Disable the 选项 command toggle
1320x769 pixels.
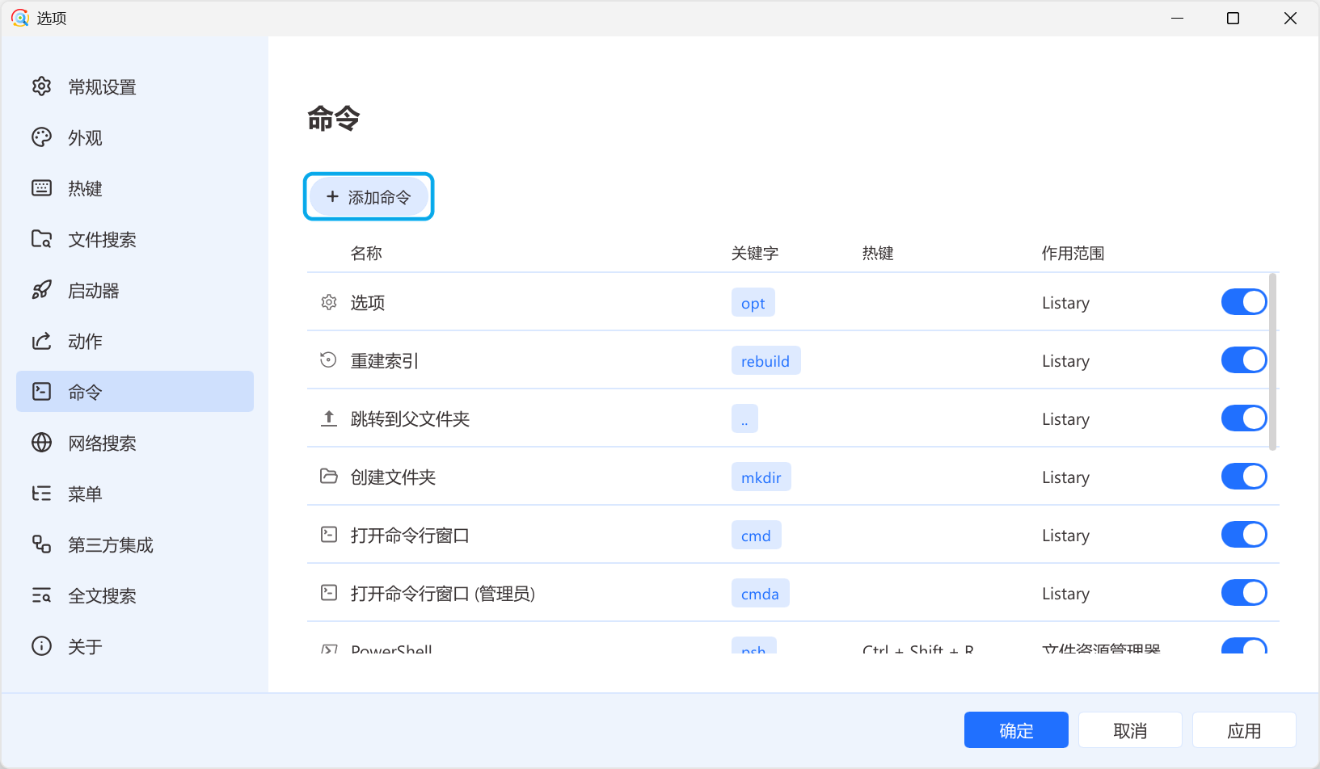click(1244, 302)
